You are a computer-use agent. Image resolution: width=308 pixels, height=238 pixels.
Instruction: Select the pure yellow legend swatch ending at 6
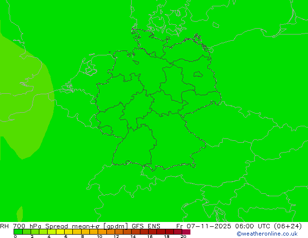[x=60, y=232]
